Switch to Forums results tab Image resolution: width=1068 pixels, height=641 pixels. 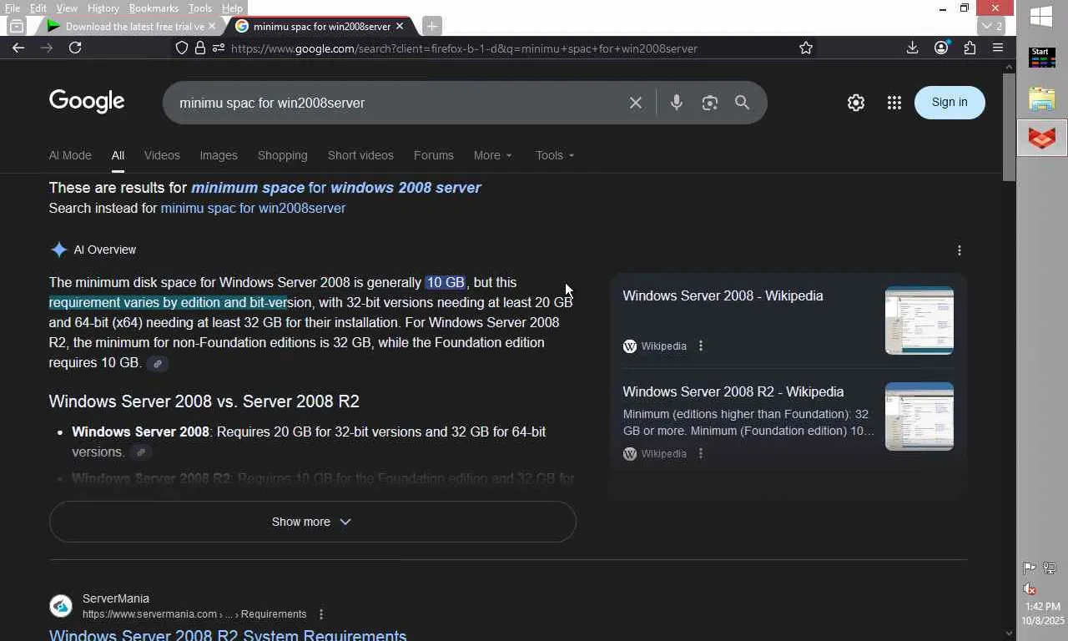[434, 155]
